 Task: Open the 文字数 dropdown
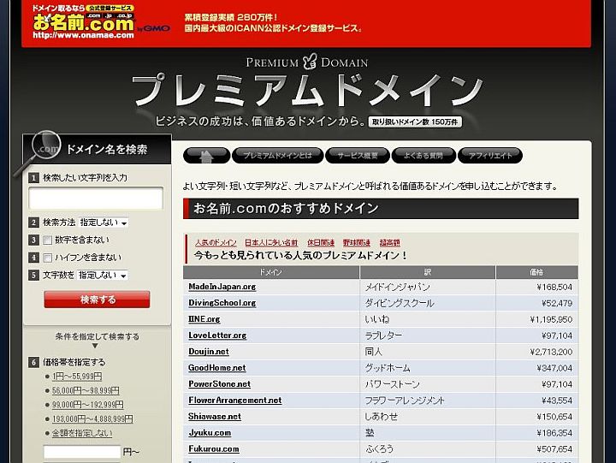pos(102,275)
